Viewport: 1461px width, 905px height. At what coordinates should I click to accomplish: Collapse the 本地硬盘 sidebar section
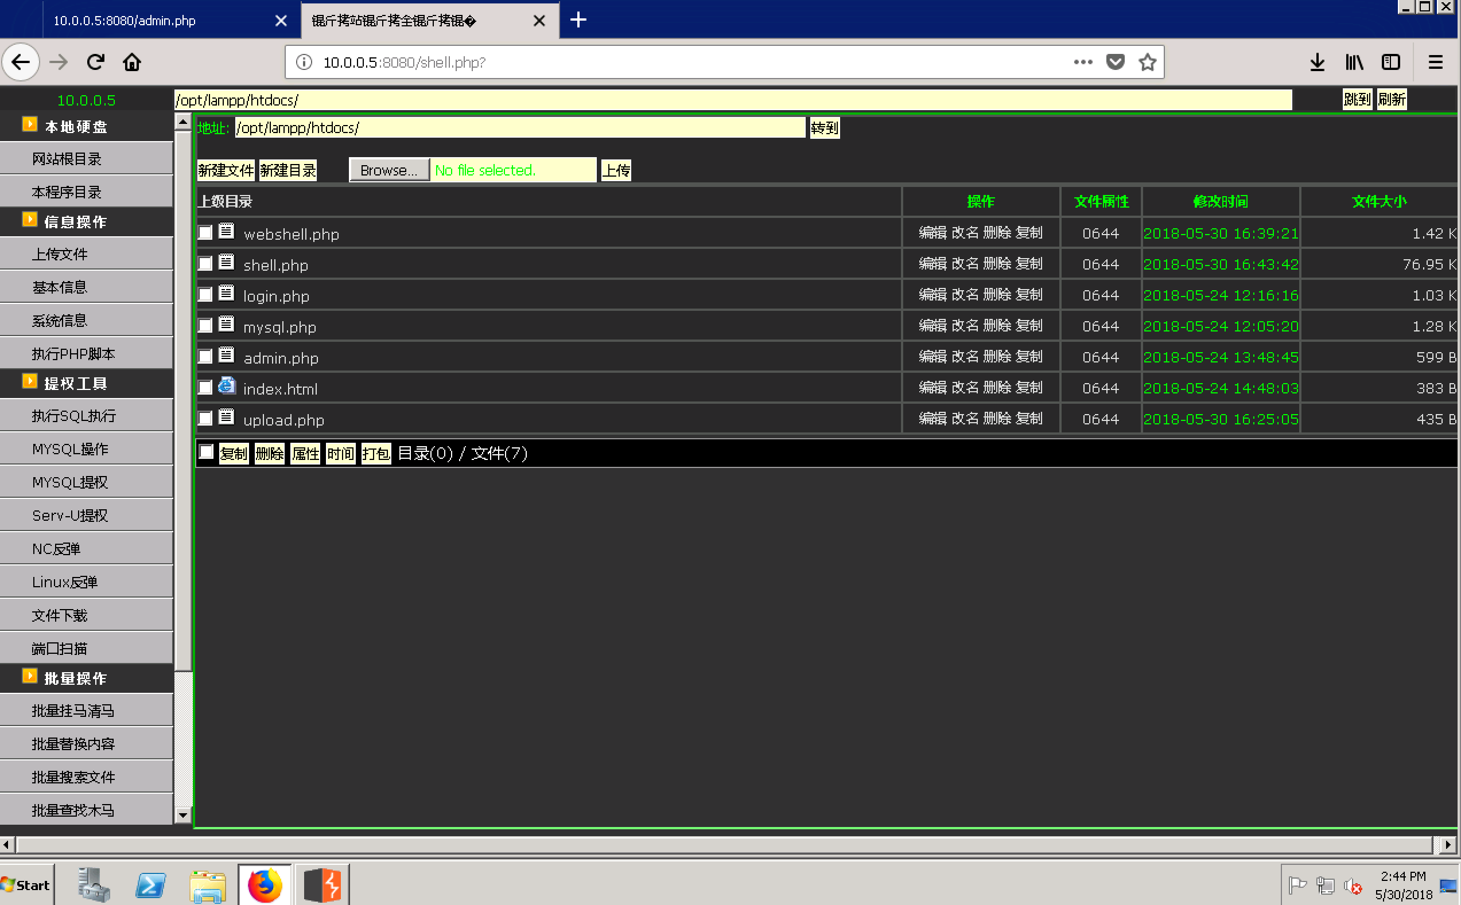coord(75,127)
